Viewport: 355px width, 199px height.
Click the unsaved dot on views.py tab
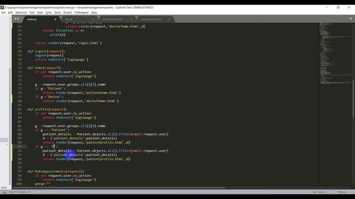tap(55, 19)
